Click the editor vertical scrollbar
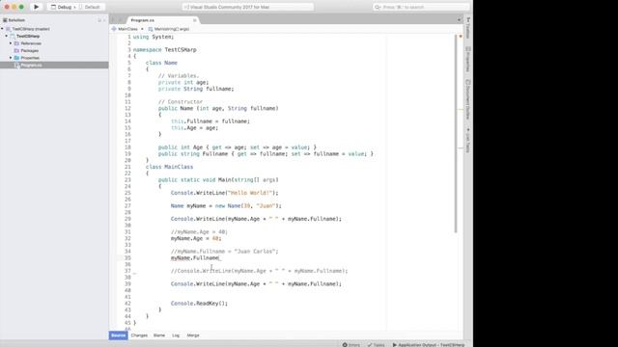 [456, 134]
